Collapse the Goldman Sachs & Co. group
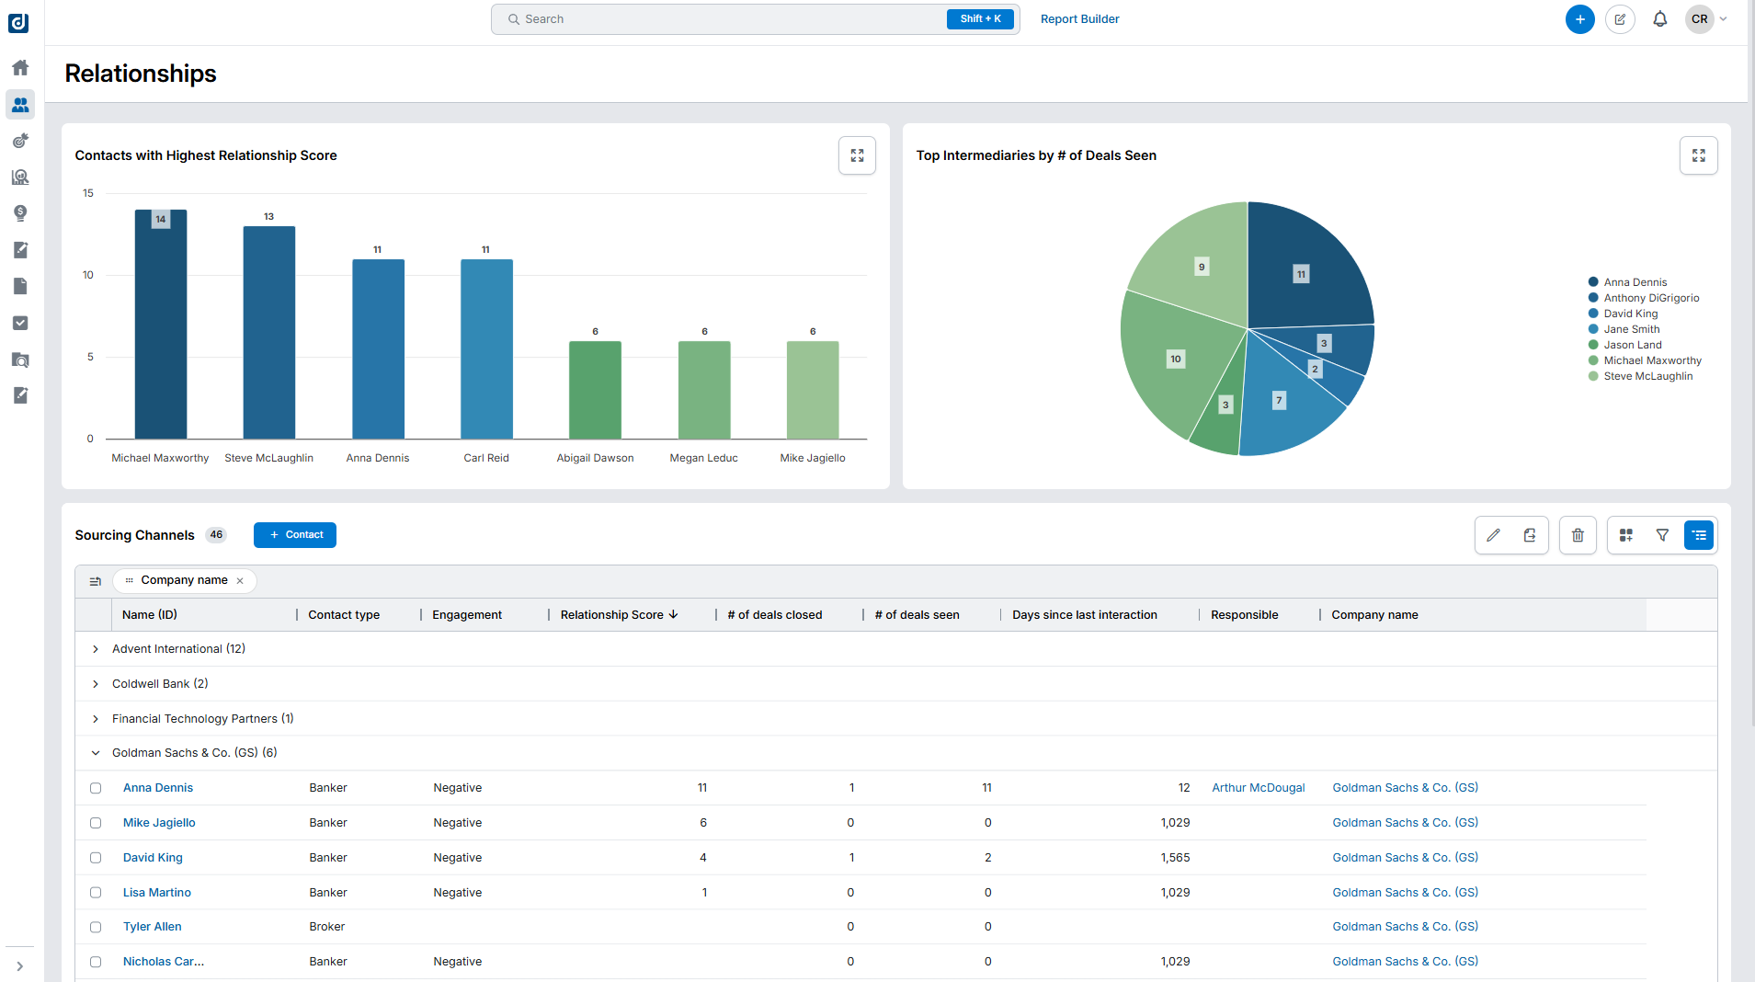 (96, 753)
